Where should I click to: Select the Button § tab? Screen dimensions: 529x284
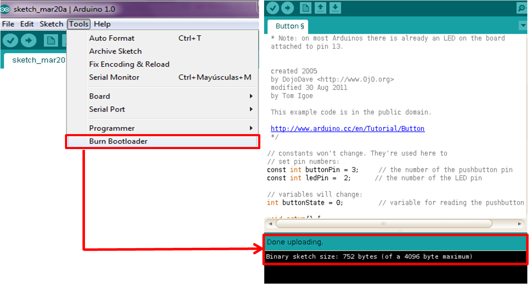[x=288, y=26]
